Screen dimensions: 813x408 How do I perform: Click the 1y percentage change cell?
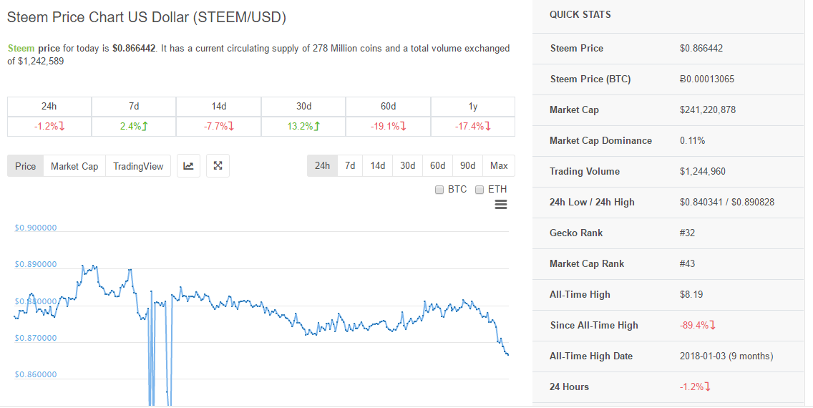click(472, 126)
